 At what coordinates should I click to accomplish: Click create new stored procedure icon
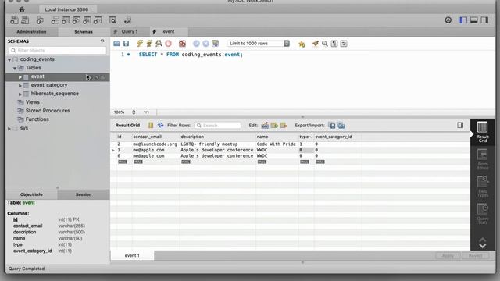pos(87,20)
